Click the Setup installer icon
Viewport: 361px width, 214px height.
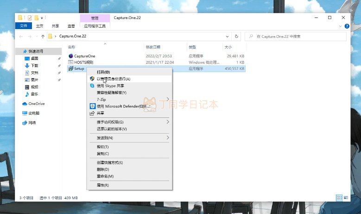71,68
